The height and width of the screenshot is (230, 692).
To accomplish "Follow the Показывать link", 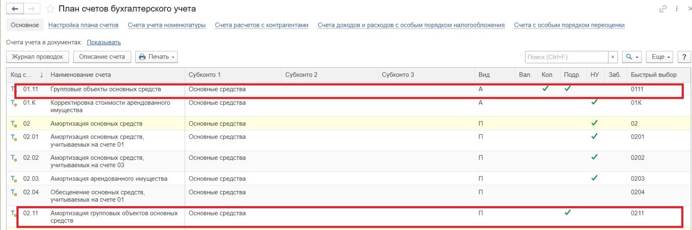I will tap(104, 42).
